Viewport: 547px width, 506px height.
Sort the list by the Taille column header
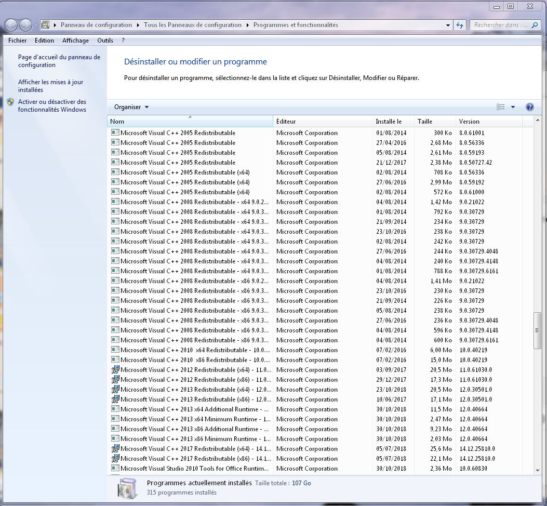pyautogui.click(x=424, y=122)
